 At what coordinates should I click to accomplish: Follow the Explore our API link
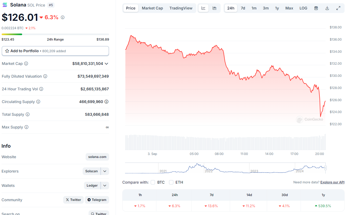coord(332,182)
